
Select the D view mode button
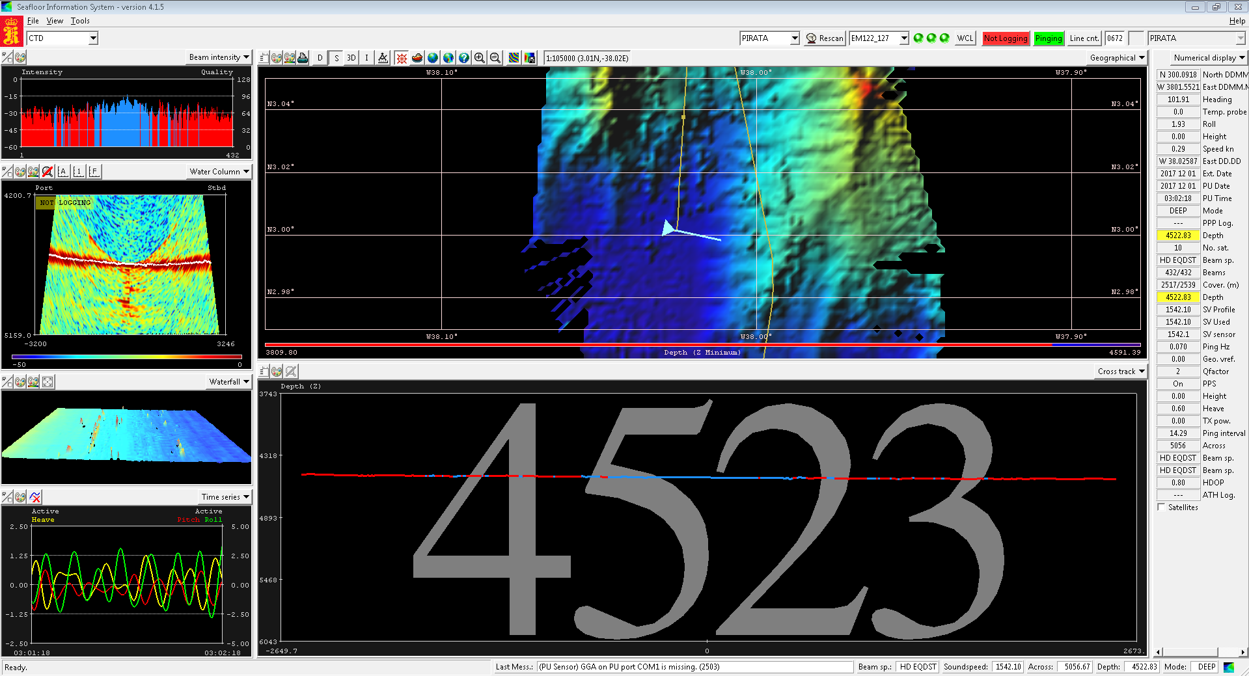point(320,58)
